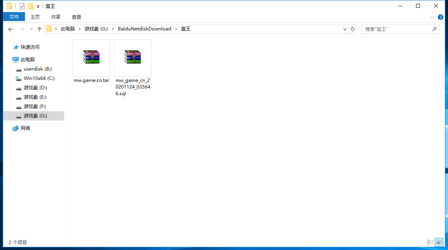Go forward with the forward arrow
The width and height of the screenshot is (448, 250).
click(22, 29)
